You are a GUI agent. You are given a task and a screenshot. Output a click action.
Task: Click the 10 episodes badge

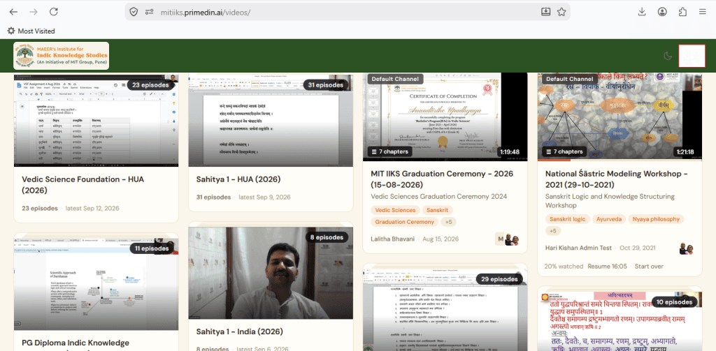(x=675, y=301)
